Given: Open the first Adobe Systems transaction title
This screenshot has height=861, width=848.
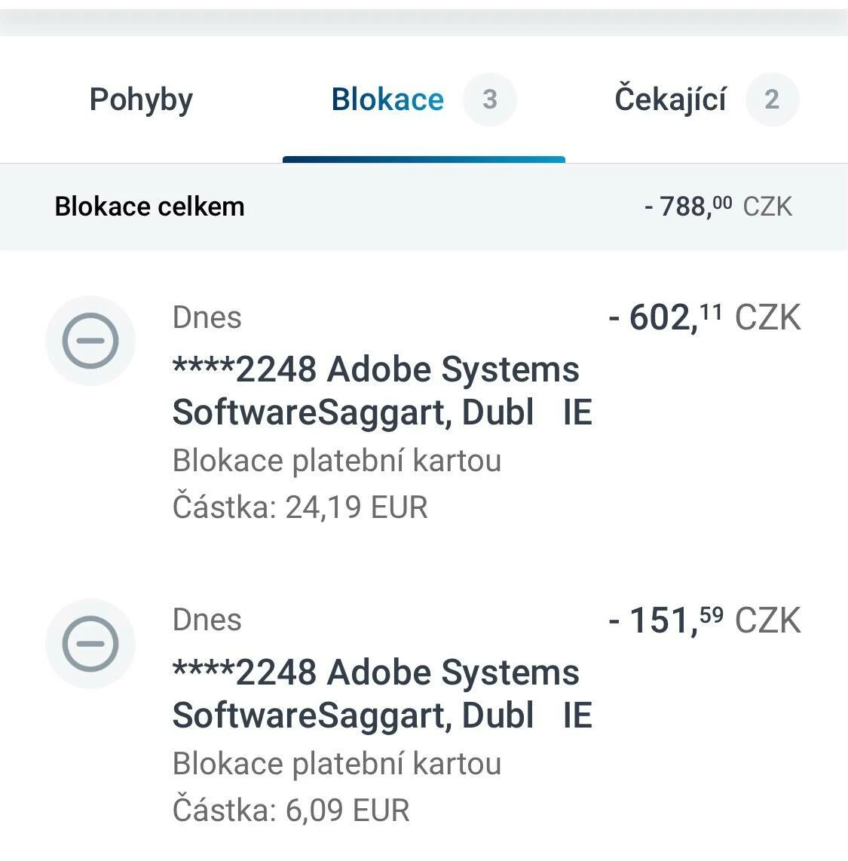Looking at the screenshot, I should point(382,391).
